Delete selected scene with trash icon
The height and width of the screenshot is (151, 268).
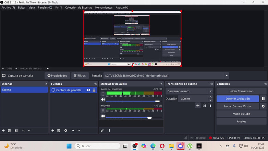pyautogui.click(x=9, y=130)
